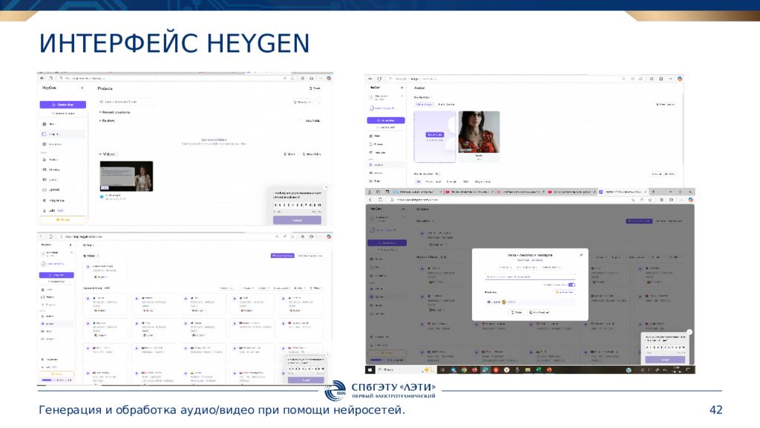Select the avatar thumbnail of woman in red dress

(x=479, y=132)
